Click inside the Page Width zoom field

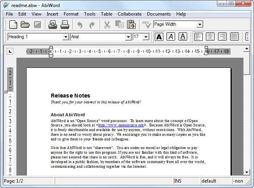coord(175,25)
